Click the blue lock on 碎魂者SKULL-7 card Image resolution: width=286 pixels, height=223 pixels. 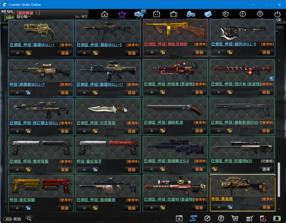coord(28,93)
